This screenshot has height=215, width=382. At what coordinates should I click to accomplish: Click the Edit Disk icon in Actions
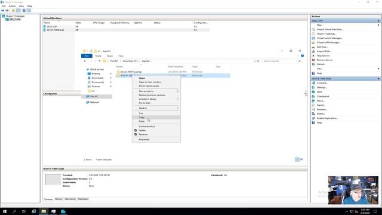[313, 47]
